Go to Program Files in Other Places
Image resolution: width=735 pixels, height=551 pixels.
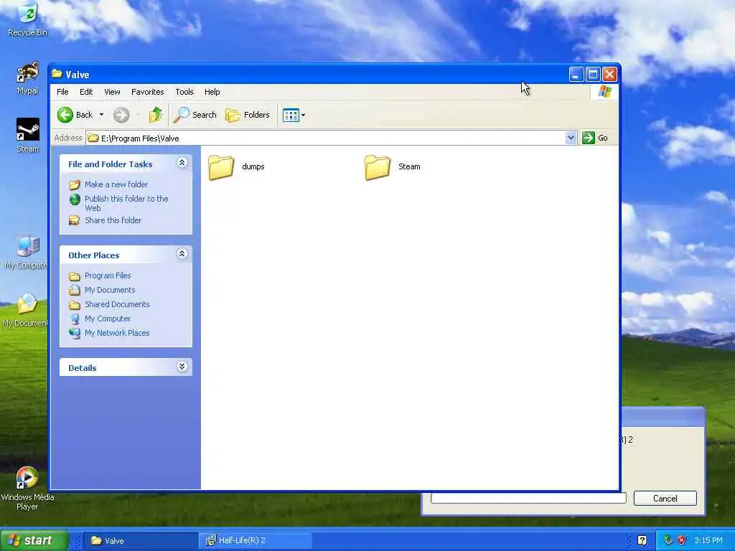(108, 275)
